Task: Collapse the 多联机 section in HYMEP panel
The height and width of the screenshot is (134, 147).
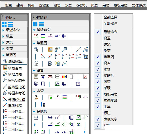Action: tap(34, 112)
